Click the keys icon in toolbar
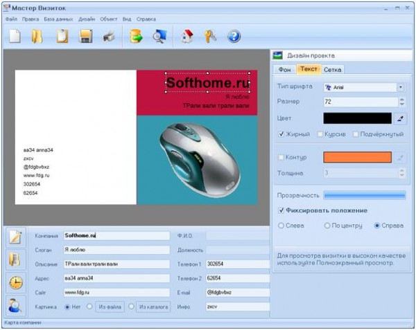 click(210, 36)
